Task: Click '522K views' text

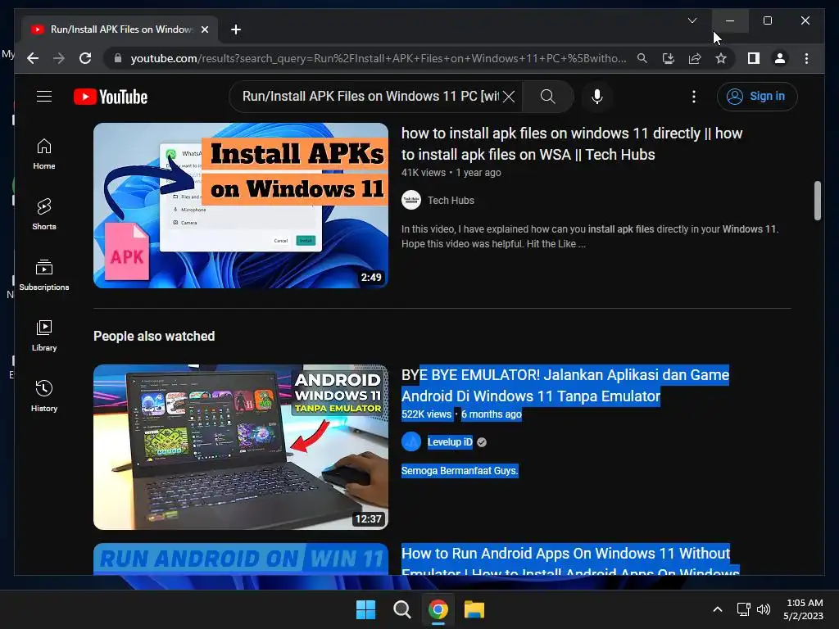Action: pyautogui.click(x=426, y=414)
